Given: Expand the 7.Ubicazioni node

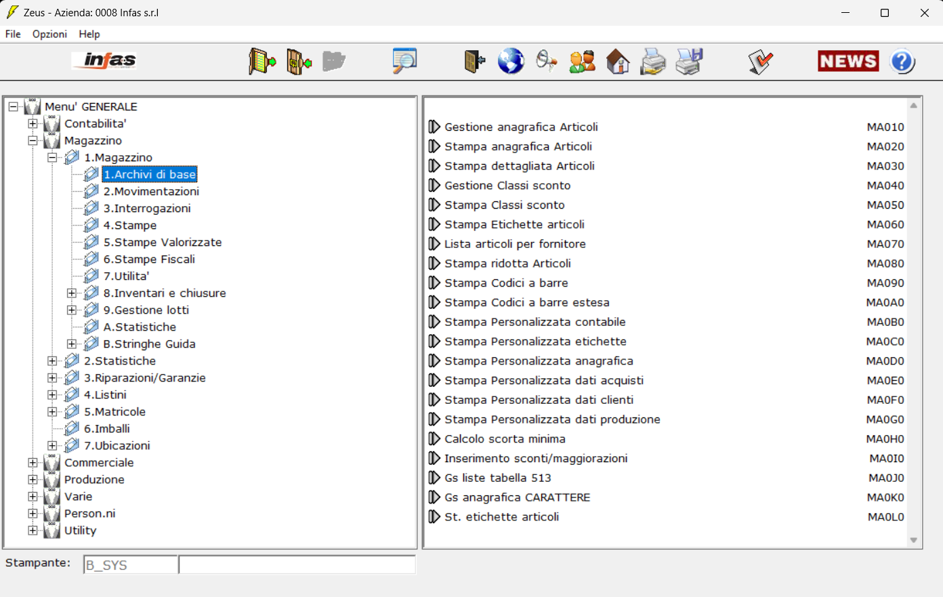Looking at the screenshot, I should pos(52,445).
